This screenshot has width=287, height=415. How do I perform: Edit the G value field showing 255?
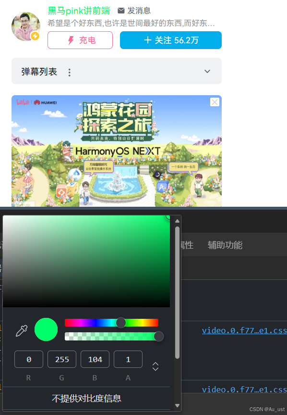coord(62,359)
